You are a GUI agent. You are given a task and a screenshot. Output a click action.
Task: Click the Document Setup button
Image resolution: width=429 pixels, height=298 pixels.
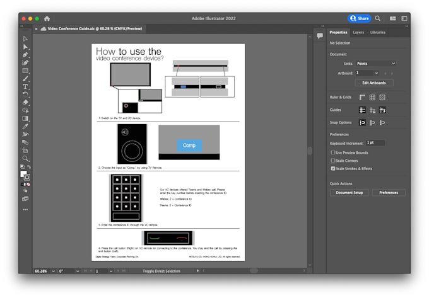[349, 193]
